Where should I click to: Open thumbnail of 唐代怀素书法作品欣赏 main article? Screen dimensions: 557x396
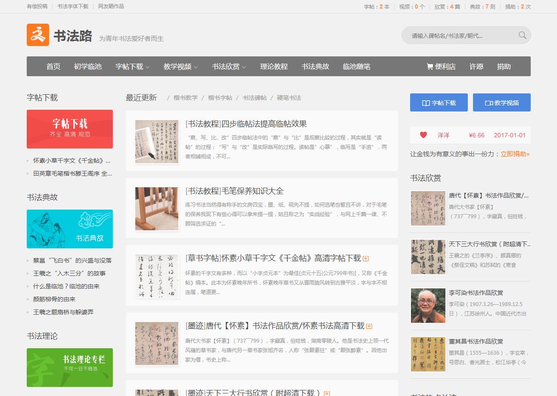point(157,343)
